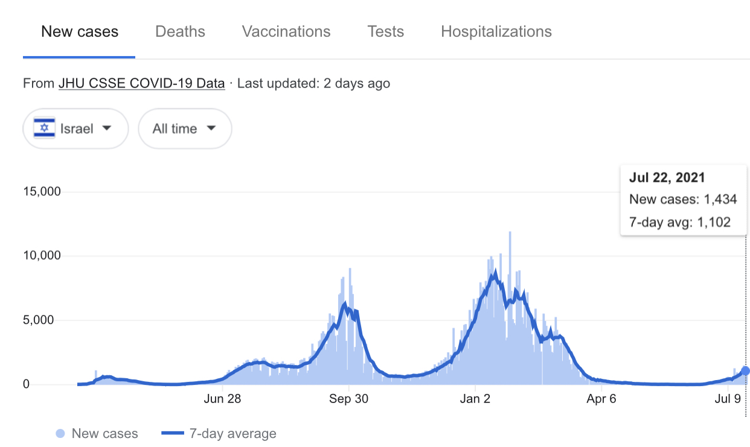Click the Jun 28 axis date label
Screen dimensions: 750x447
223,399
